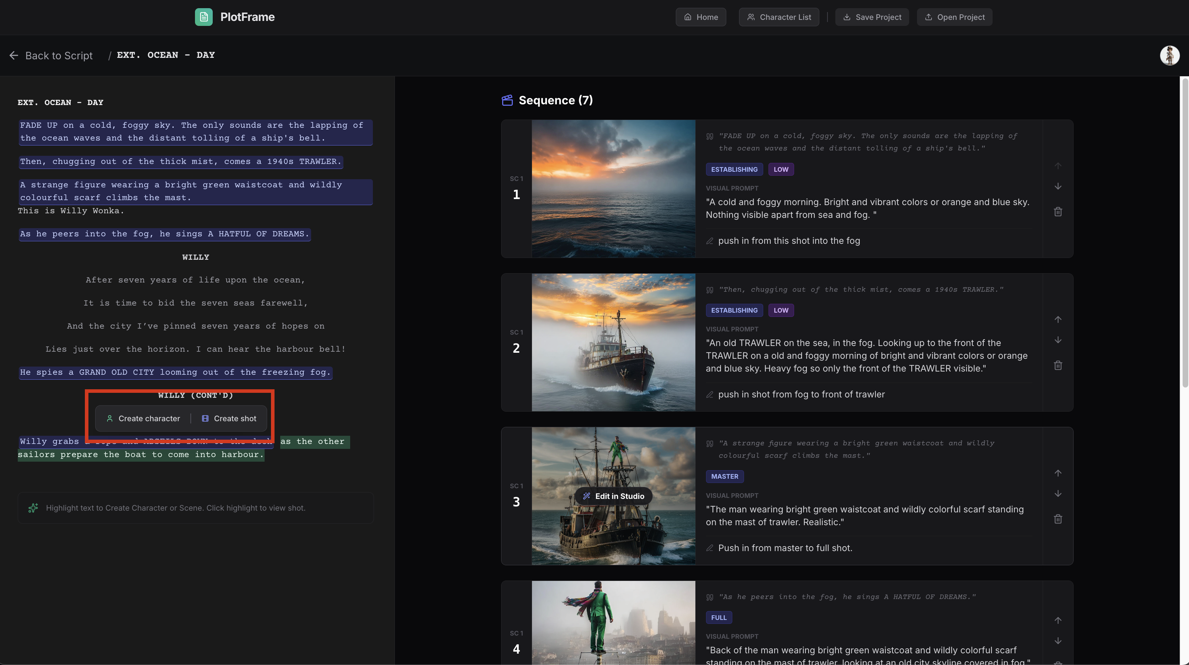Go to Home

(701, 17)
